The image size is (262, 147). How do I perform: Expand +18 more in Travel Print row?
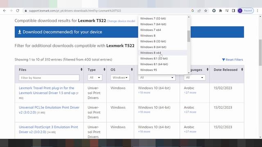(144, 93)
